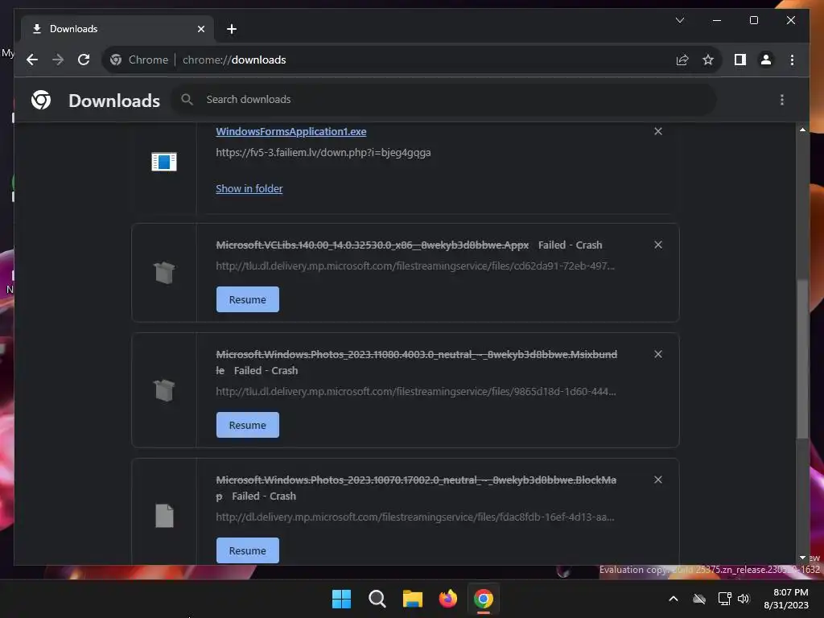
Task: Click the Chrome taskbar icon
Action: point(484,599)
